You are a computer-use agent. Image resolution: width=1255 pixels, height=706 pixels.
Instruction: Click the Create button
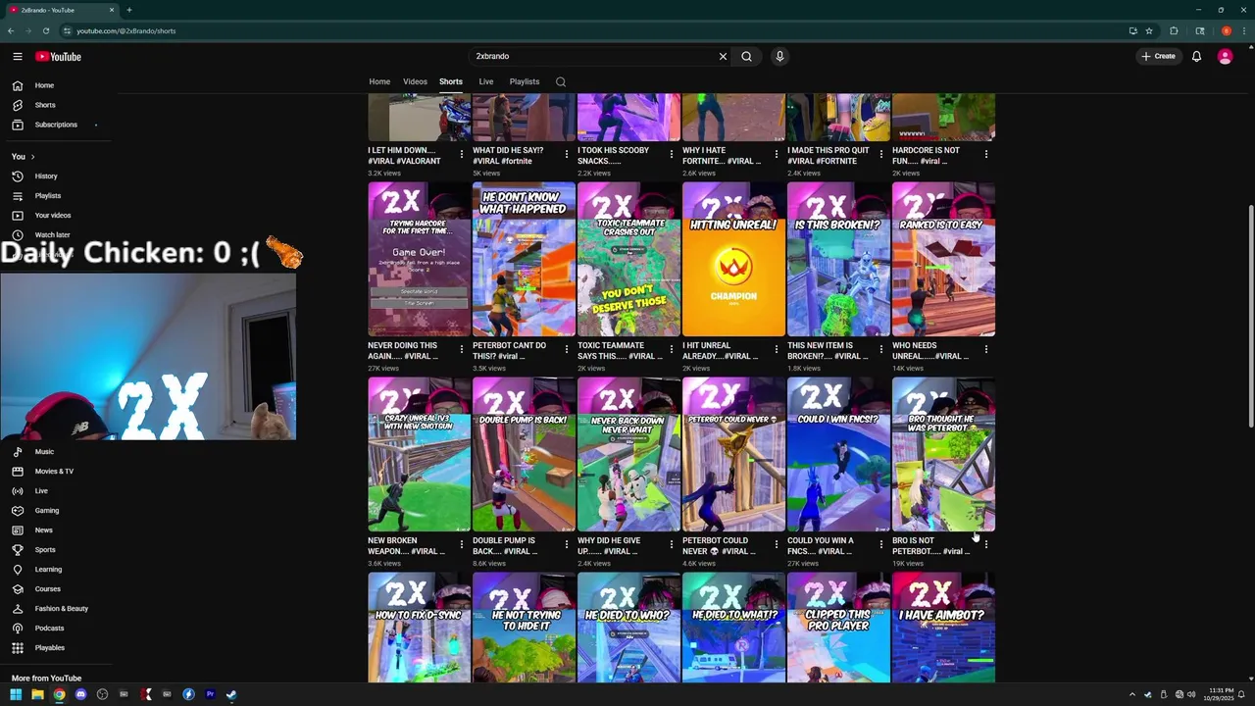coord(1158,56)
